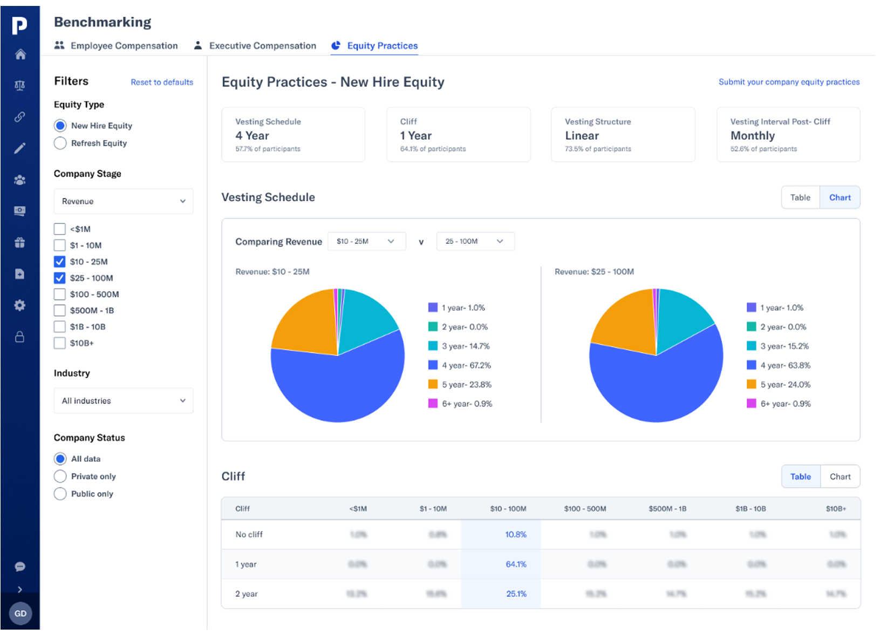Uncheck the $10 - 25M revenue checkbox

(x=59, y=262)
